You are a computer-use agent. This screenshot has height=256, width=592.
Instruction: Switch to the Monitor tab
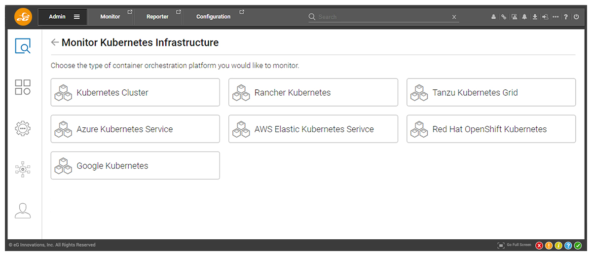pyautogui.click(x=110, y=17)
